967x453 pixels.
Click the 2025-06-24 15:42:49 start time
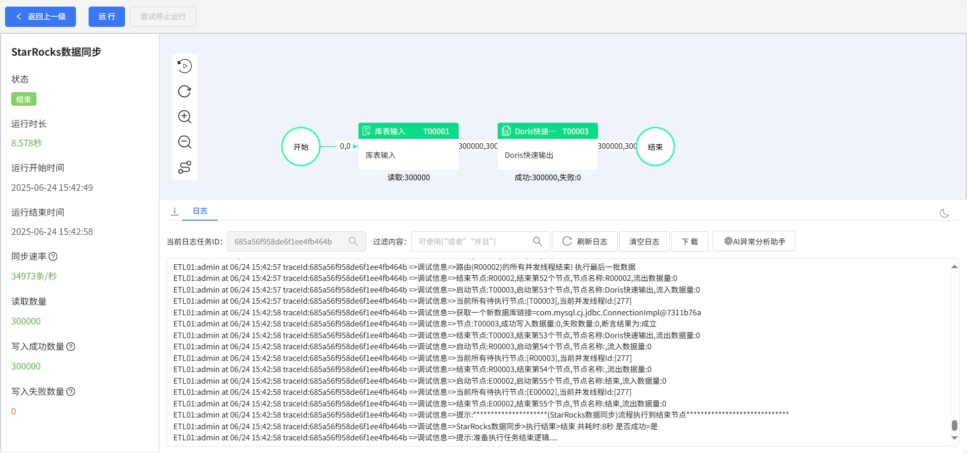pos(52,188)
